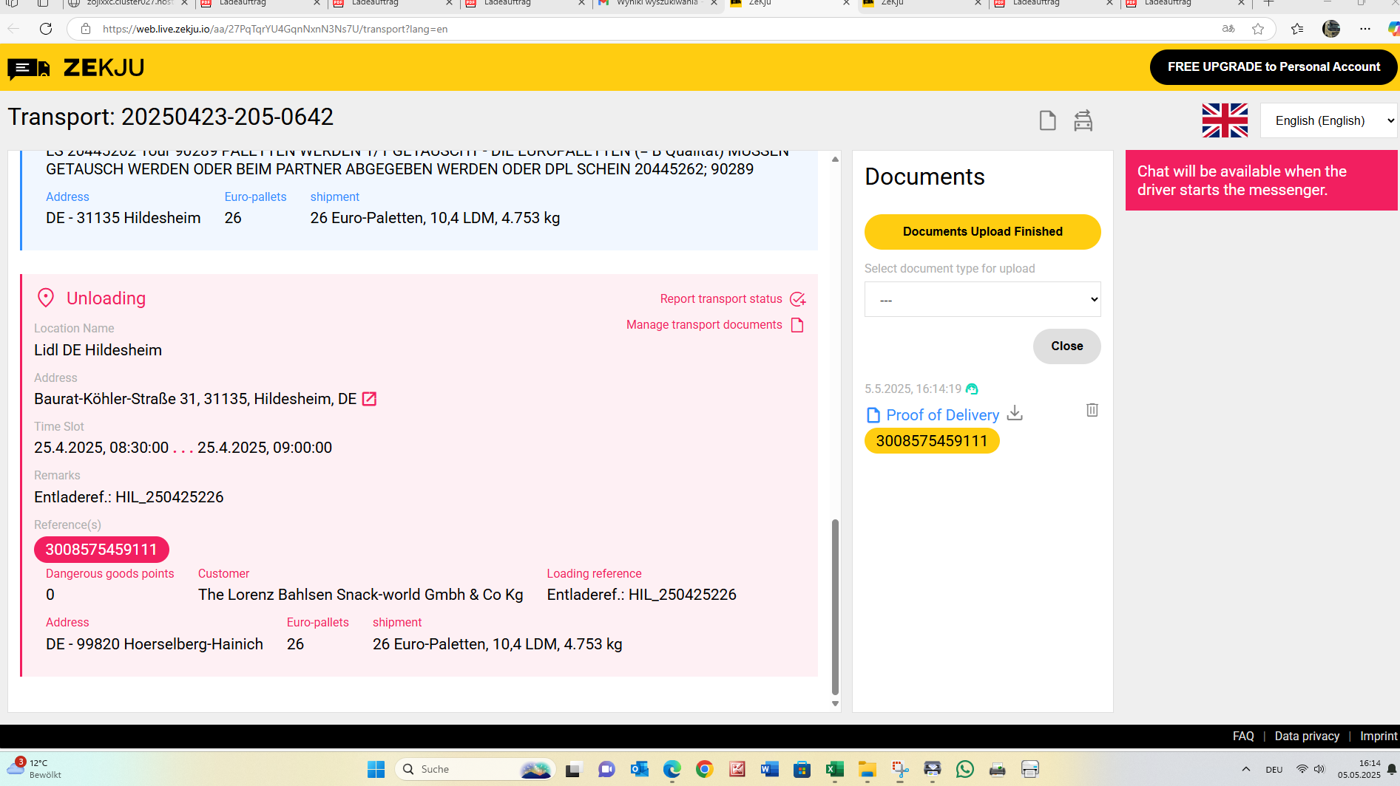Open the clock showing 16:14 05.05.2025
1400x786 pixels.
point(1359,769)
